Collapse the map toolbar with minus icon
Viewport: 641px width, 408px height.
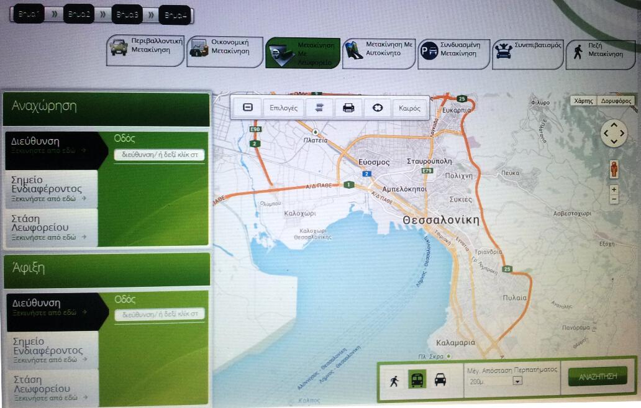tap(248, 107)
